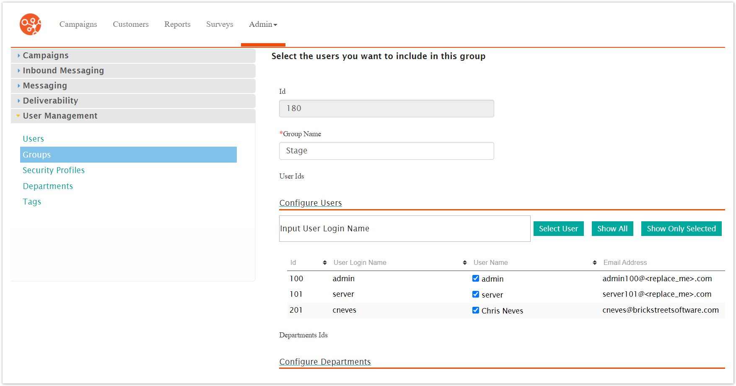Uncheck the server user checkbox
The width and height of the screenshot is (736, 386).
pos(476,295)
